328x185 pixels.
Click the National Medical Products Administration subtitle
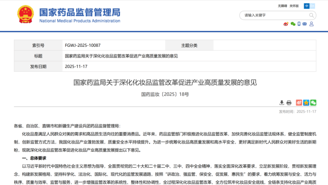click(80, 21)
